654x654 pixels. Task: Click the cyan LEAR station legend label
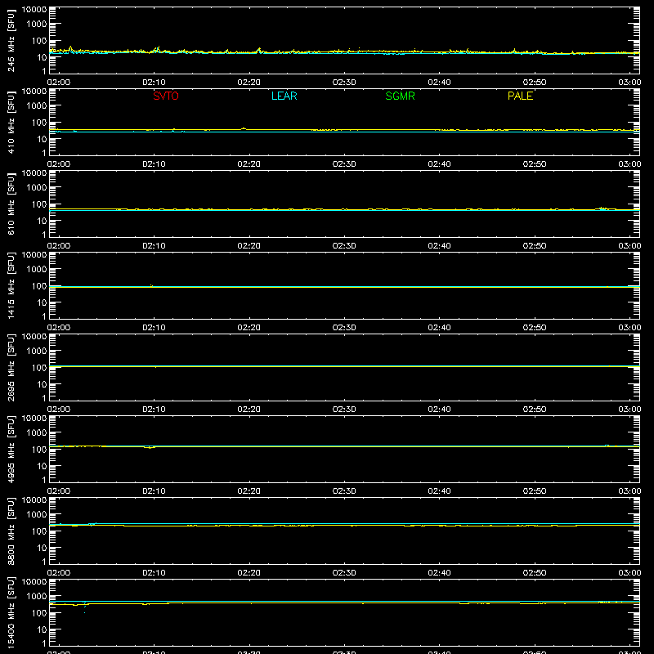coord(284,96)
